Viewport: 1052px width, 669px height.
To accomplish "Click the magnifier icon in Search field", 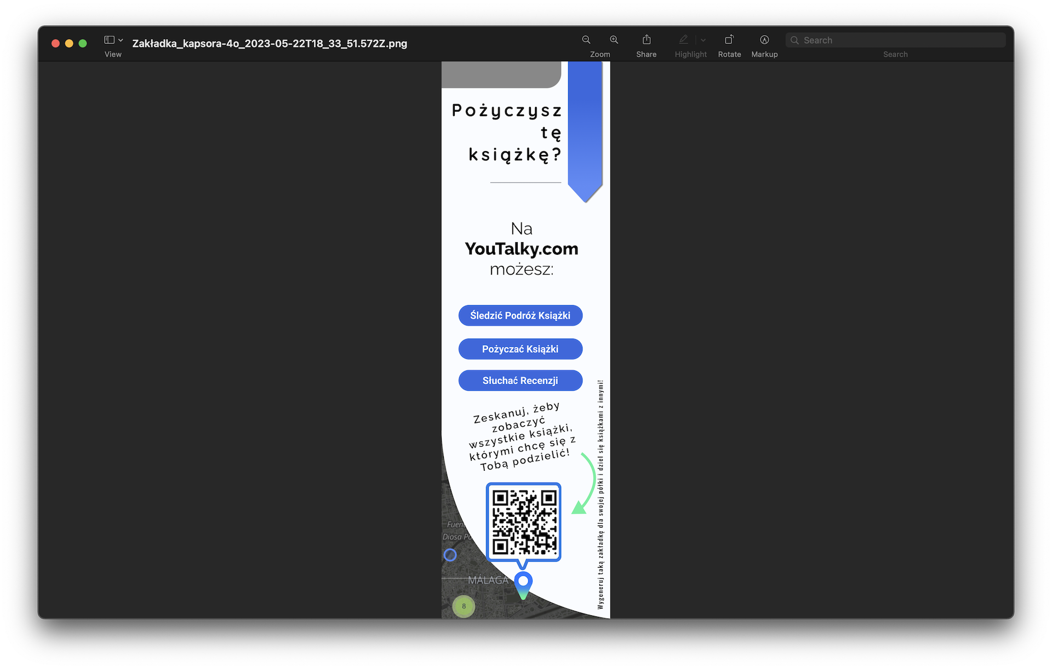I will [794, 41].
